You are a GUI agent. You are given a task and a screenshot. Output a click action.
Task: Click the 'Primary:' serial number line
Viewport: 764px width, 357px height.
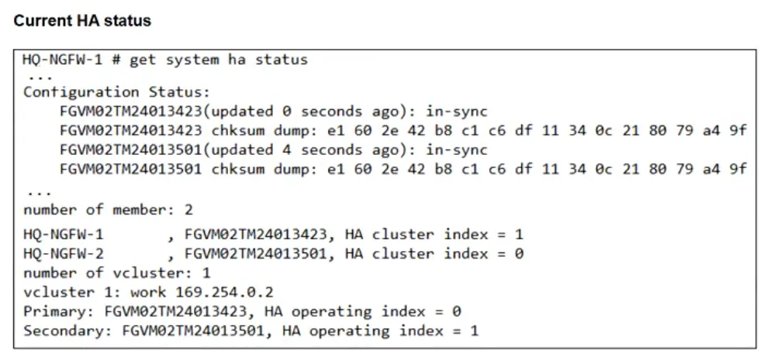pos(242,311)
